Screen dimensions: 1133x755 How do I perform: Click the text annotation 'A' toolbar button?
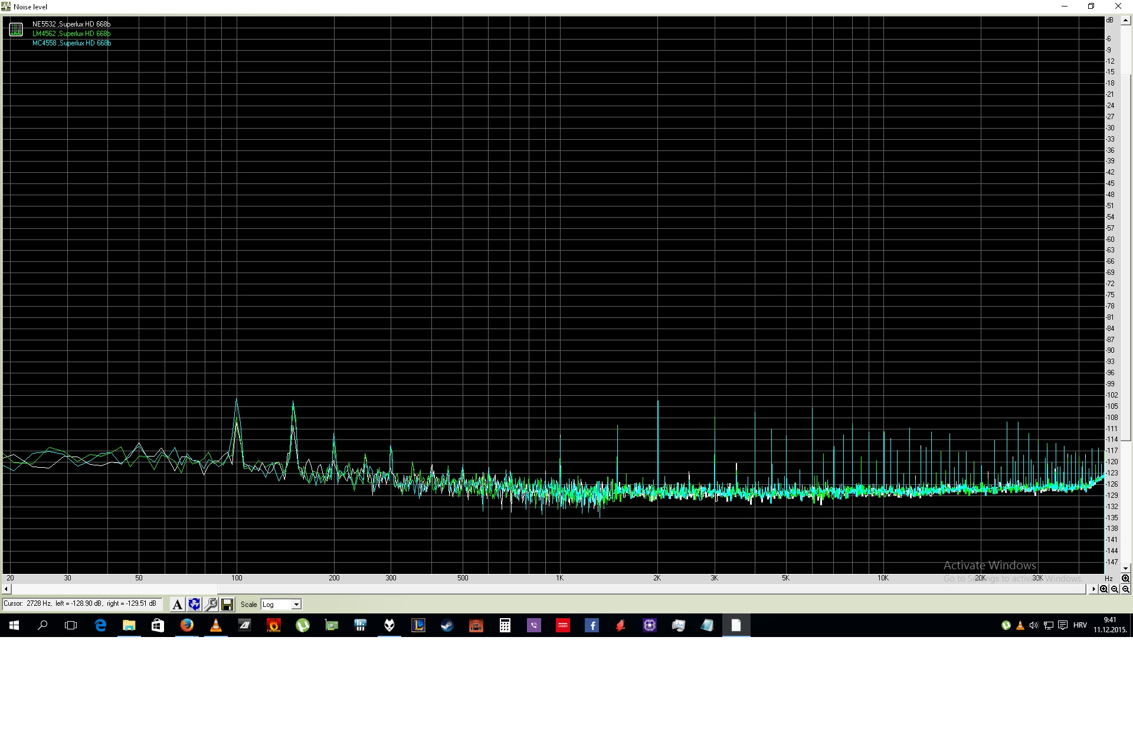[x=177, y=604]
